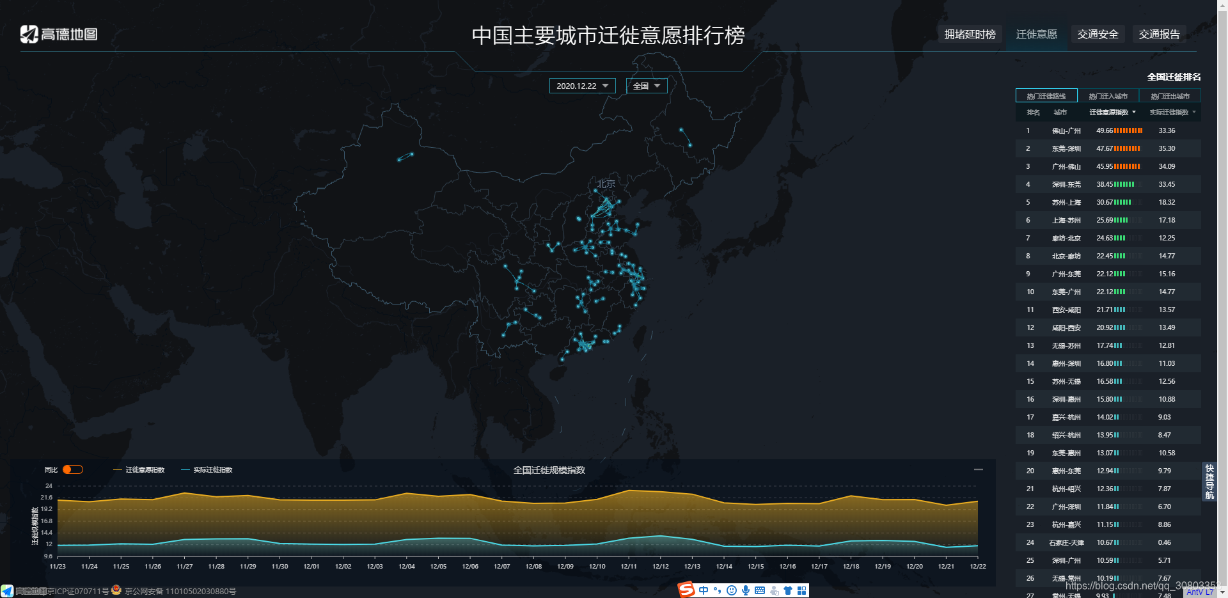1228x598 pixels.
Task: Click the value 35.30 in actual index column
Action: click(1167, 148)
